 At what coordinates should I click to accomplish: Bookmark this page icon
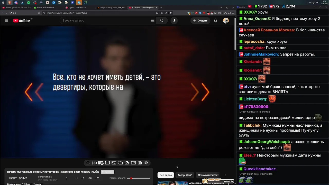click(39, 13)
